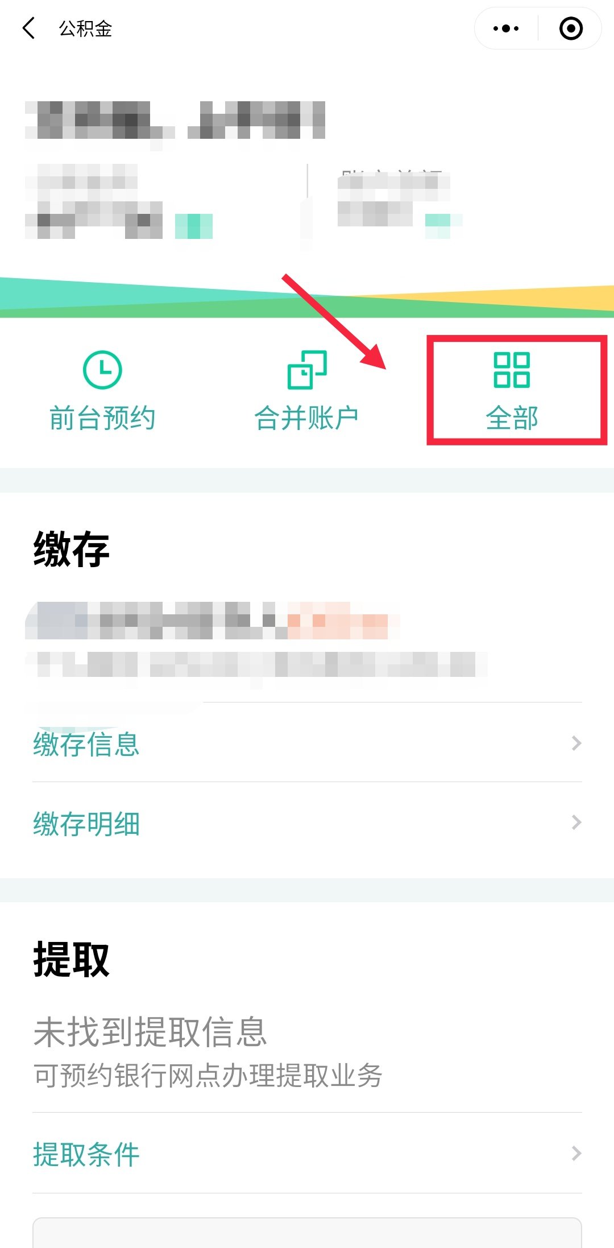Tap the 合并账户 overlapping squares icon

pos(307,370)
